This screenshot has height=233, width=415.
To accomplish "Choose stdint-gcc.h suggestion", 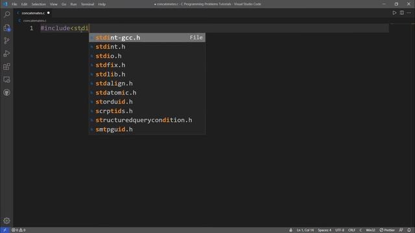I will click(x=147, y=38).
